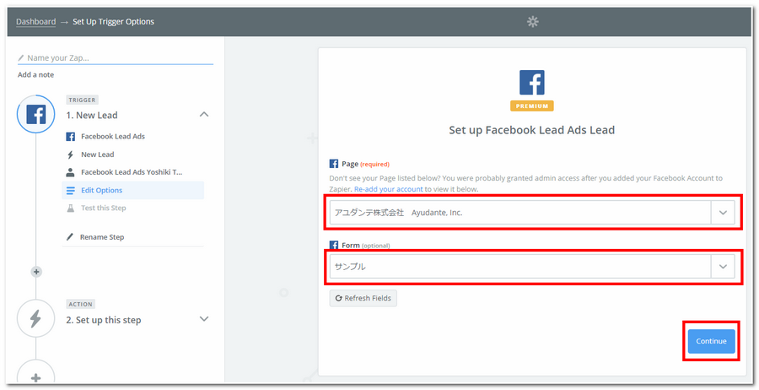The height and width of the screenshot is (390, 759).
Task: Click the pencil icon beside Rename Step
Action: tap(70, 237)
